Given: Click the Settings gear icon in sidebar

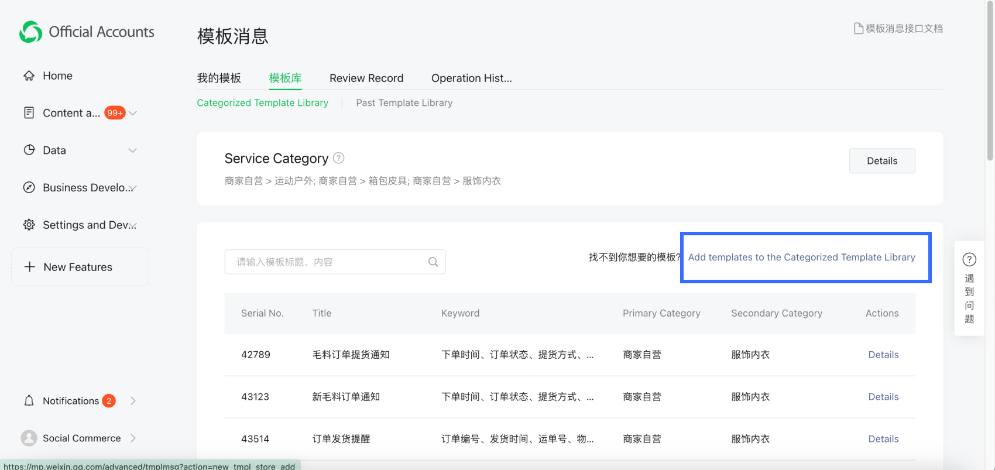Looking at the screenshot, I should tap(29, 225).
